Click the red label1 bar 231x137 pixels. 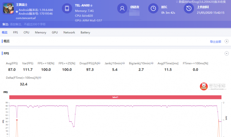click(115, 97)
